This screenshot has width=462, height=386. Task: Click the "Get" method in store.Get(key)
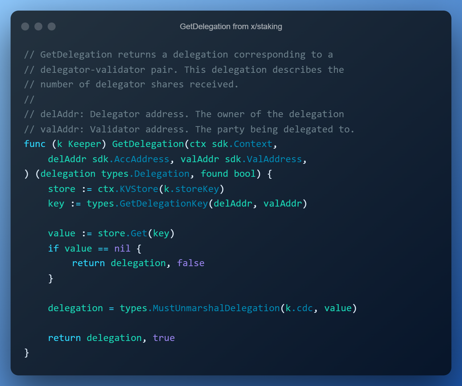point(139,233)
